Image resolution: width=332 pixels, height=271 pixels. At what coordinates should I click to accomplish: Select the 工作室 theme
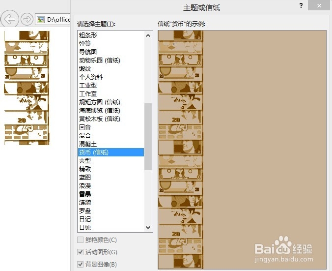click(111, 94)
